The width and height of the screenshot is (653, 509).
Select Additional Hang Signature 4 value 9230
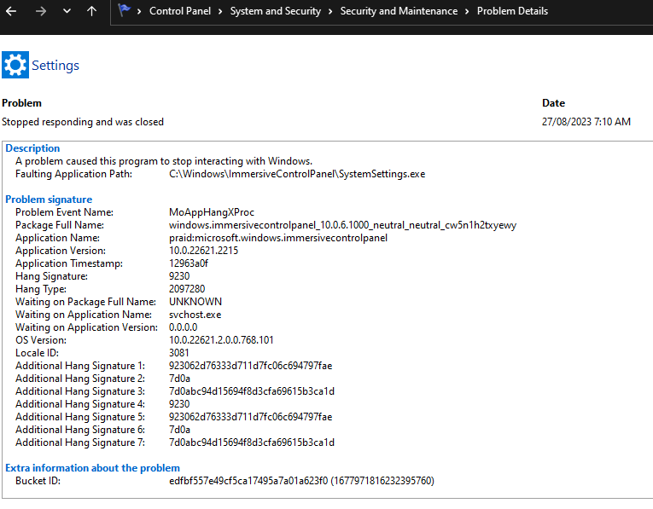click(179, 404)
